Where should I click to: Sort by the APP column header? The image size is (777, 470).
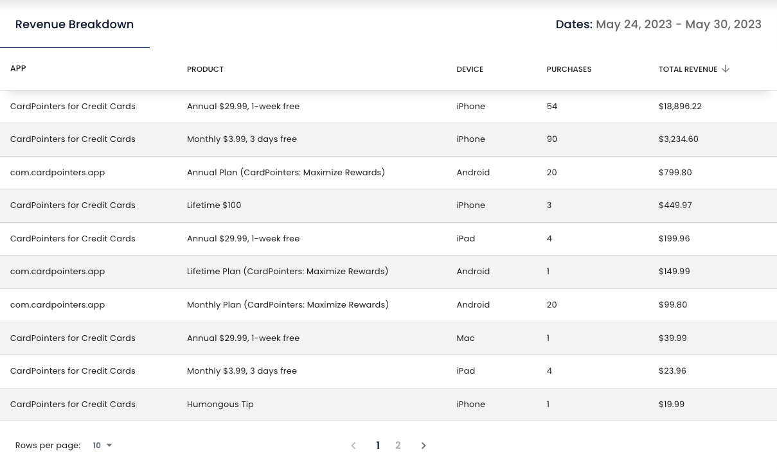[18, 69]
